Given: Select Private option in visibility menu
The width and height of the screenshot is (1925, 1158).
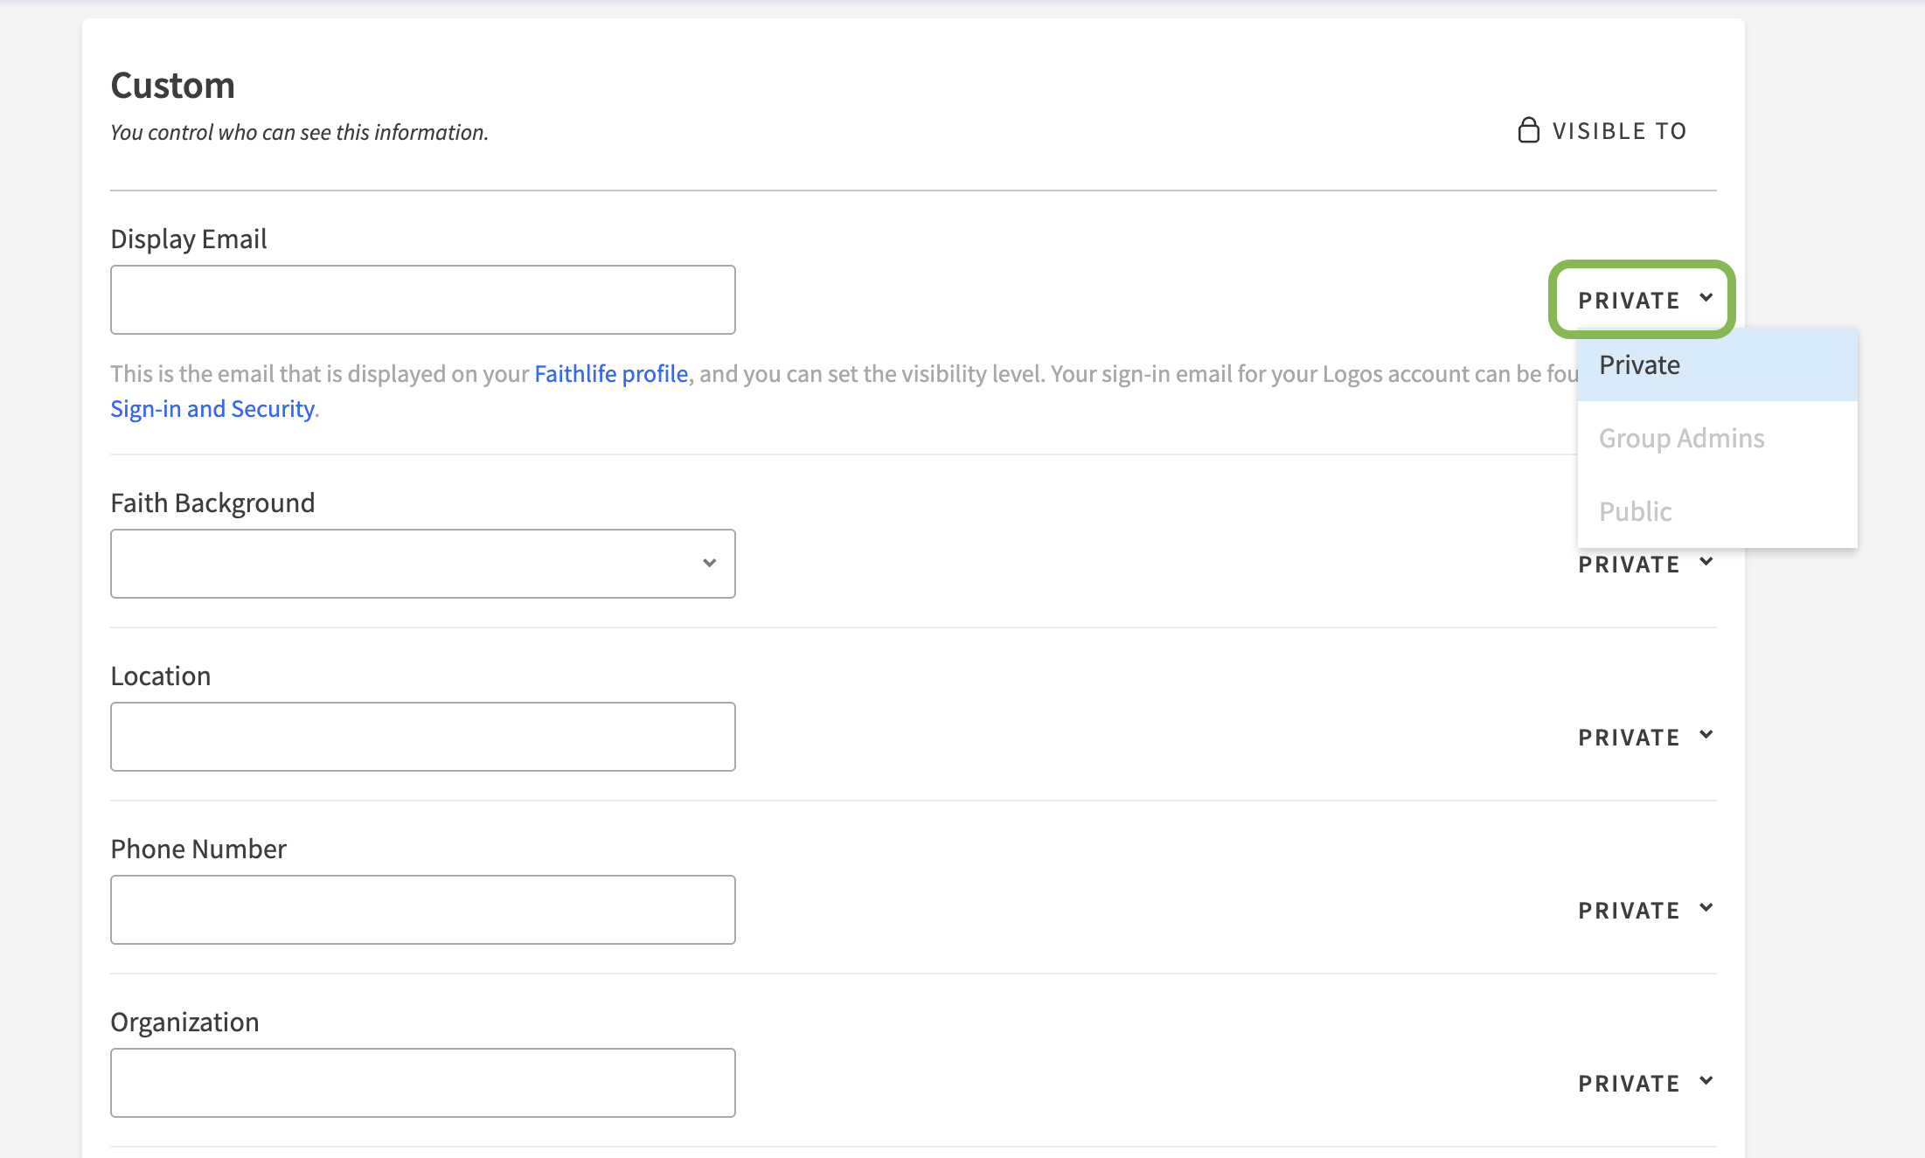Looking at the screenshot, I should pos(1717,364).
